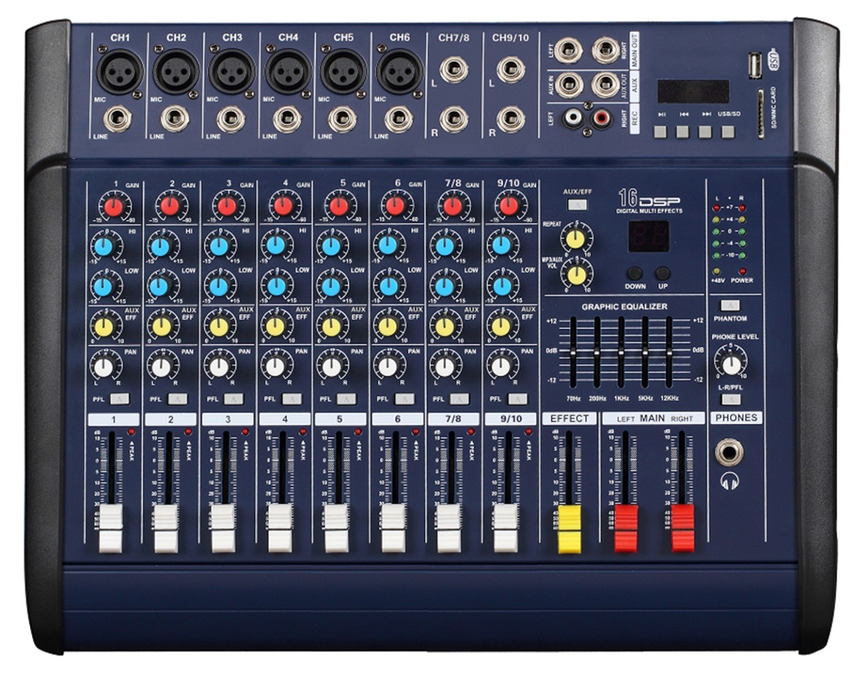Click the red RCA REC right jack

click(x=602, y=118)
